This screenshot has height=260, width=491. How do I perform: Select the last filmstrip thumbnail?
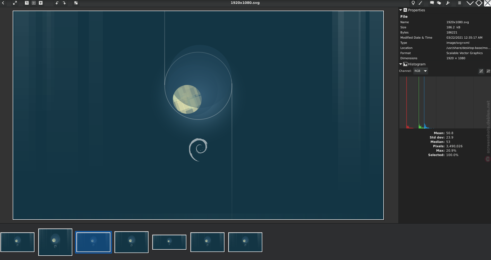(245, 242)
